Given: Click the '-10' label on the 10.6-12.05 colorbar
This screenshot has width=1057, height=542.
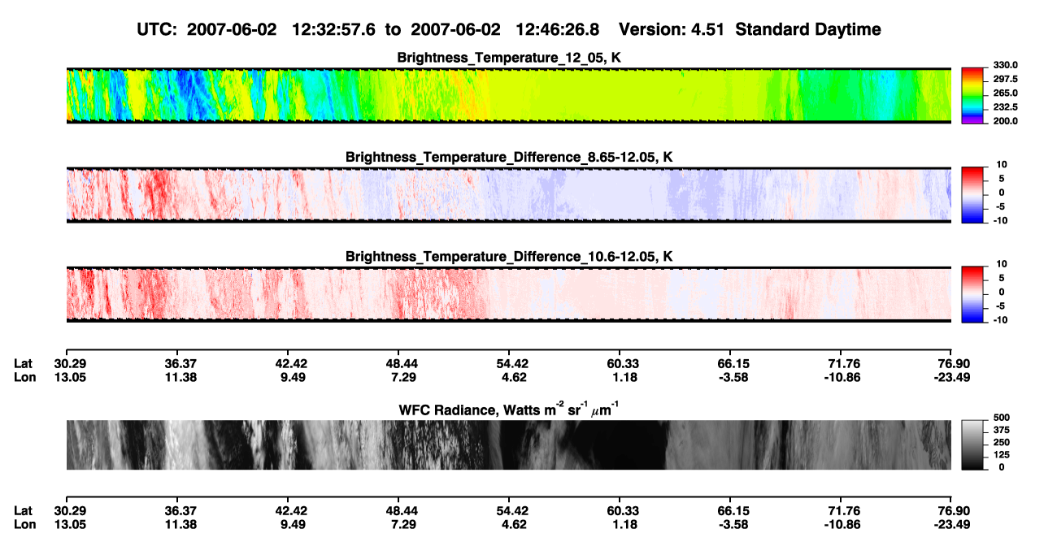Looking at the screenshot, I should click(x=1000, y=320).
